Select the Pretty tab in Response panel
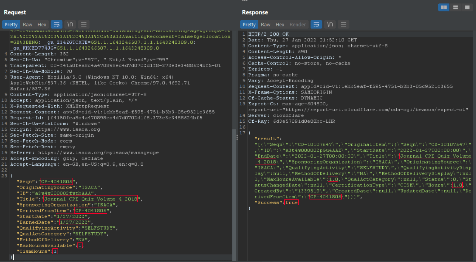 click(249, 24)
